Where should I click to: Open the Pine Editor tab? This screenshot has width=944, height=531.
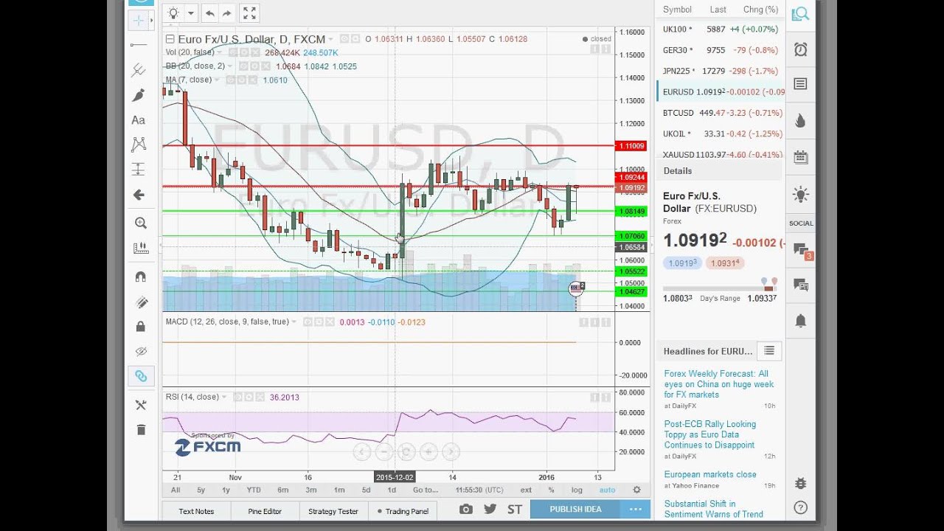coord(265,511)
